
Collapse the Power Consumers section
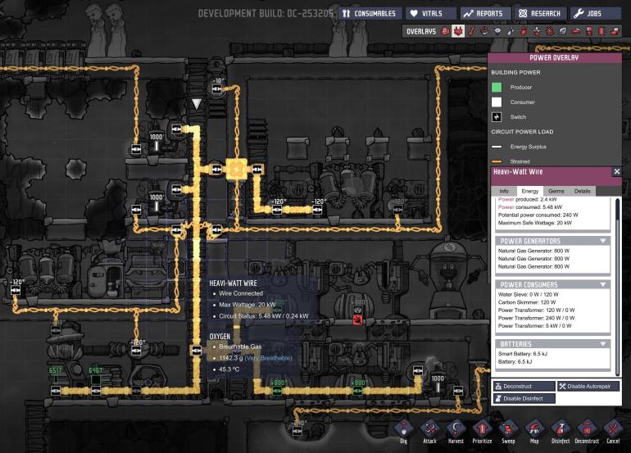coord(603,284)
